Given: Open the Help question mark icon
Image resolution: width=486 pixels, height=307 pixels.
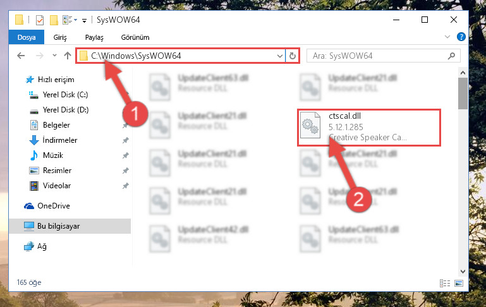Looking at the screenshot, I should (x=461, y=37).
